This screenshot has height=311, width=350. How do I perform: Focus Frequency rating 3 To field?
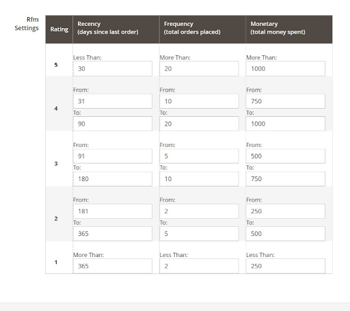pos(199,179)
